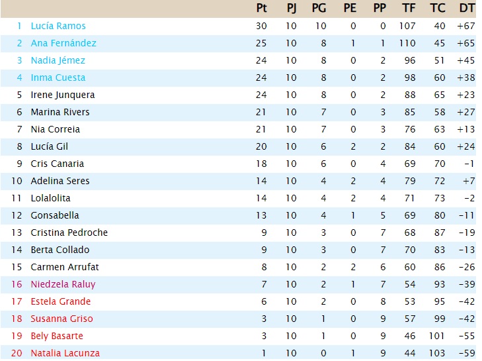Click Lucía Gil name
482x361 pixels.
[49, 146]
